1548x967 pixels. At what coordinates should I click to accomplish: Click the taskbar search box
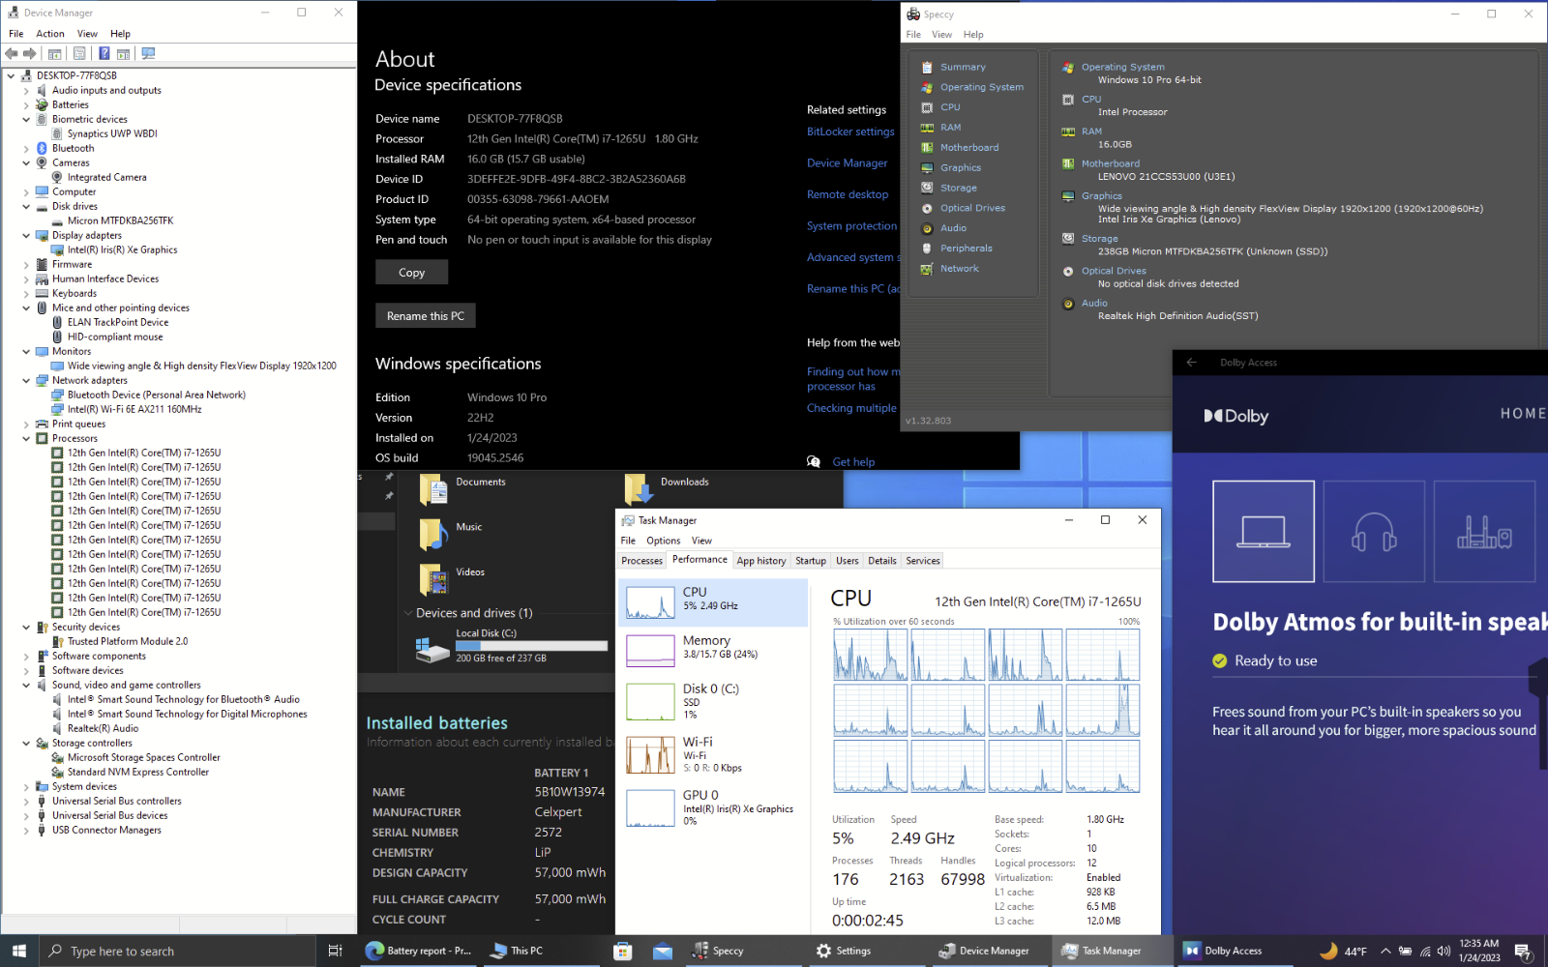177,951
